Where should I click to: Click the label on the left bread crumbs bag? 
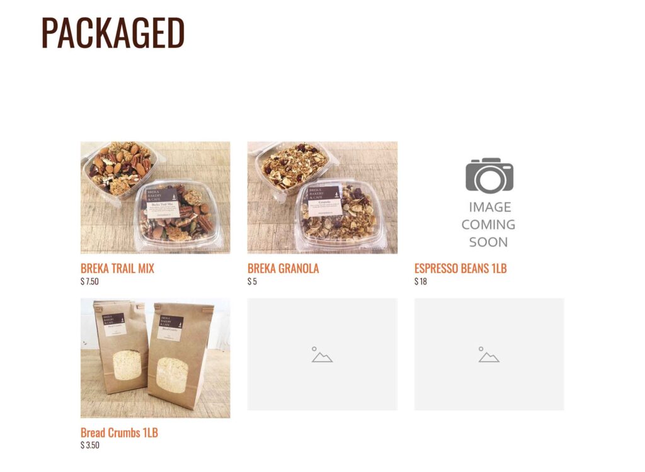[x=113, y=325]
